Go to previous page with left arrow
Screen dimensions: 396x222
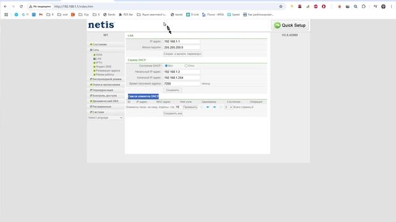(x=208, y=107)
